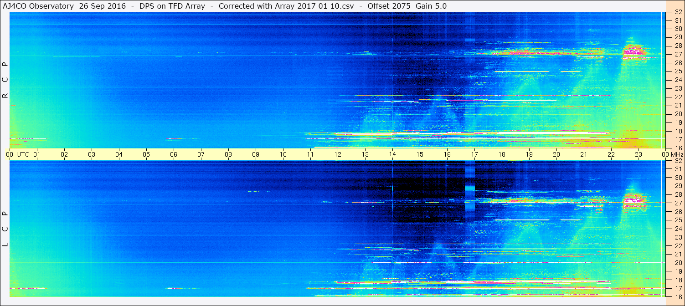The width and height of the screenshot is (685, 306).
Task: Click the 19 hour marker on time axis
Action: pyautogui.click(x=529, y=154)
